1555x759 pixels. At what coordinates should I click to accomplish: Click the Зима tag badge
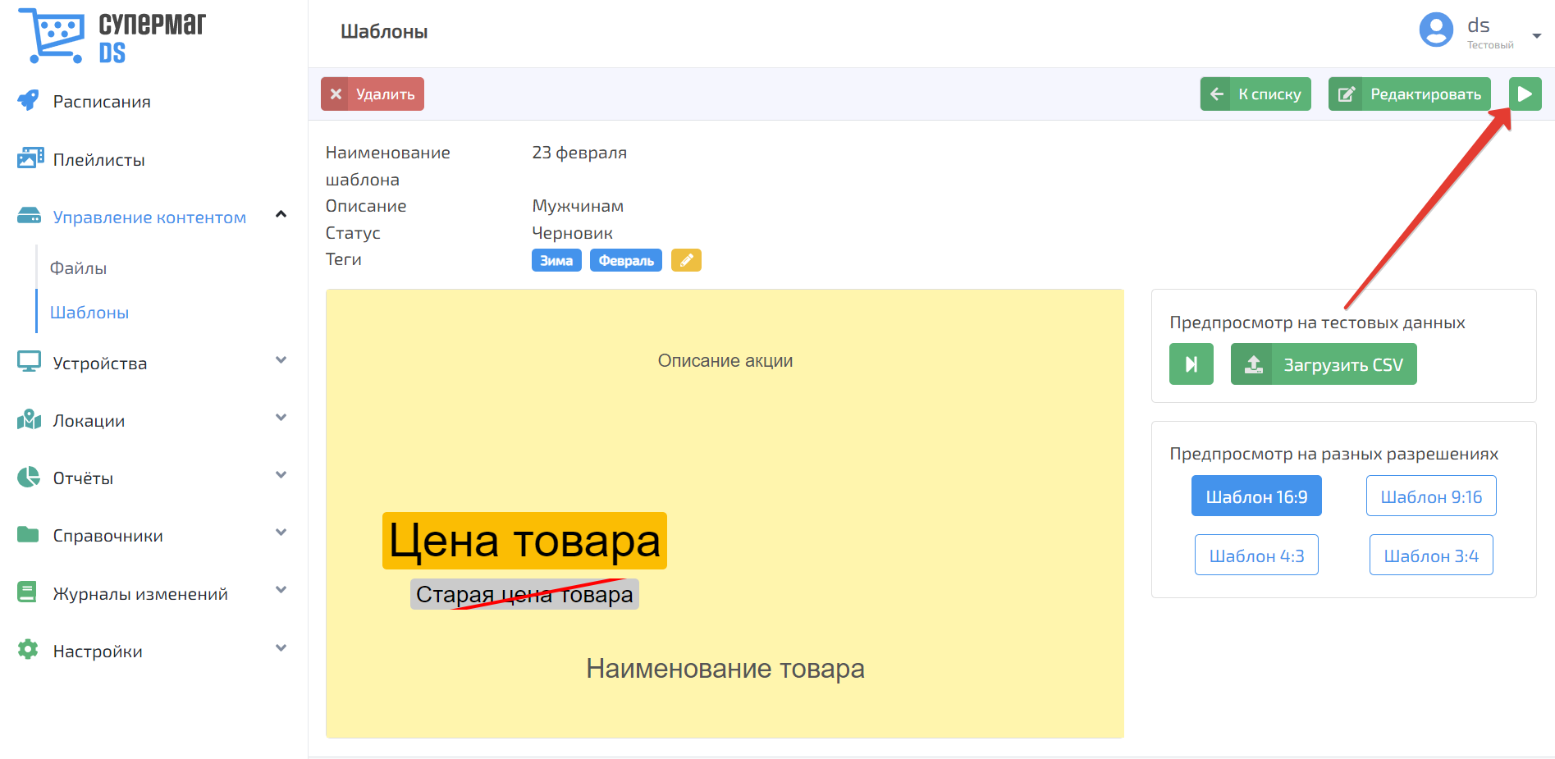[x=556, y=260]
